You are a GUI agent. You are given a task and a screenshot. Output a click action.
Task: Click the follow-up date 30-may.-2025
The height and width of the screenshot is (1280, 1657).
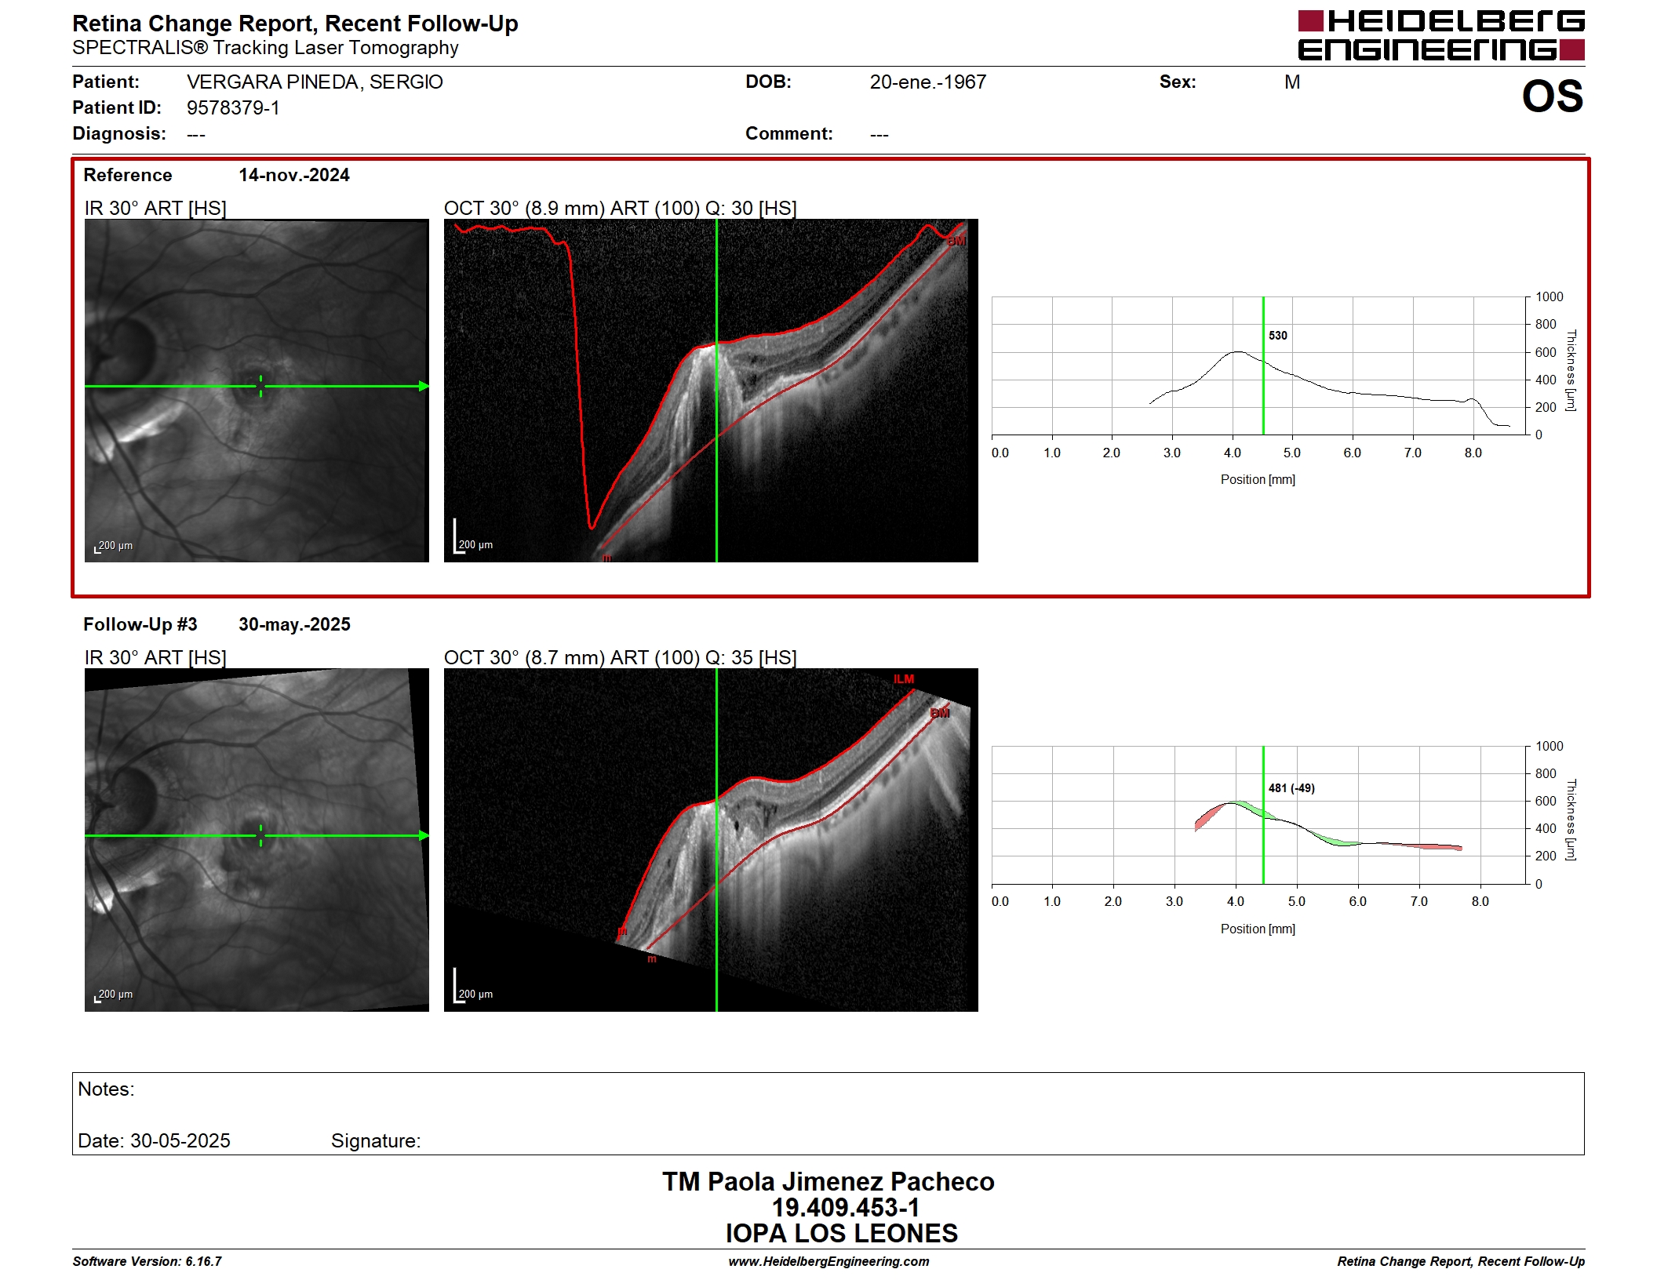pos(294,624)
